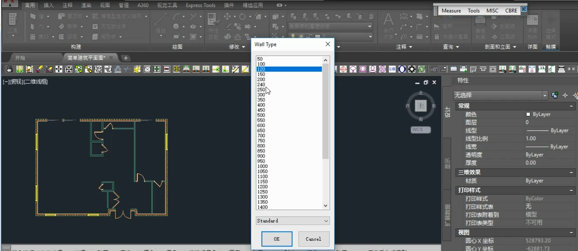
Task: Click the ViewCube top face 上
Action: coord(420,106)
